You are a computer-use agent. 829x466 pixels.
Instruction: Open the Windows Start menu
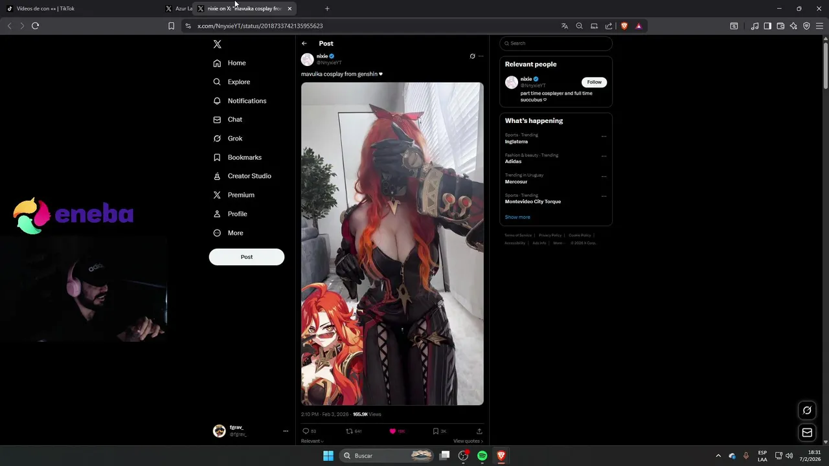coord(328,456)
